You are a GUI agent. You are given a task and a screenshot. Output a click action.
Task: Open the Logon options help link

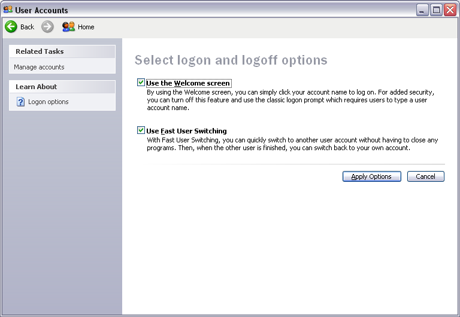49,102
